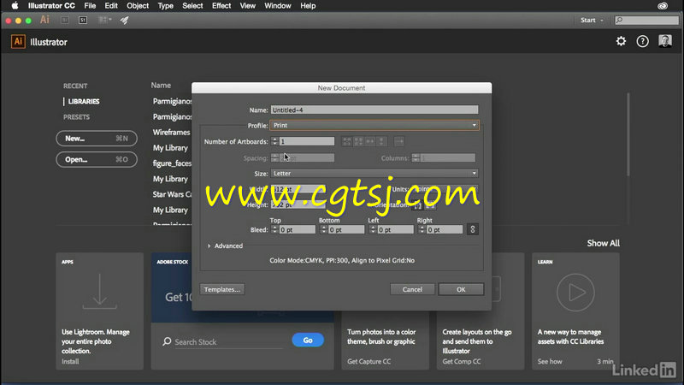
Task: Click the Number of Artboards input field
Action: pos(307,141)
